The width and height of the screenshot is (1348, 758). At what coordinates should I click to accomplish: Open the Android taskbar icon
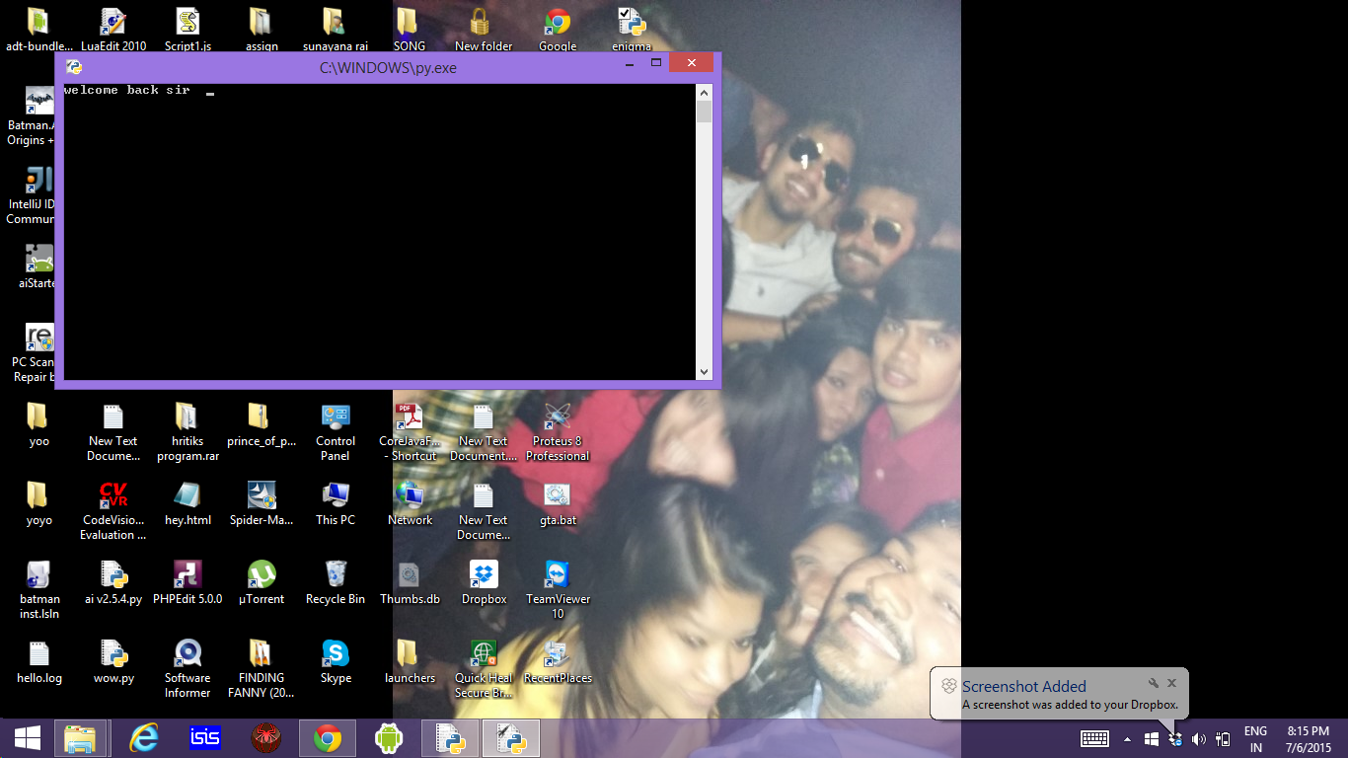pyautogui.click(x=389, y=738)
